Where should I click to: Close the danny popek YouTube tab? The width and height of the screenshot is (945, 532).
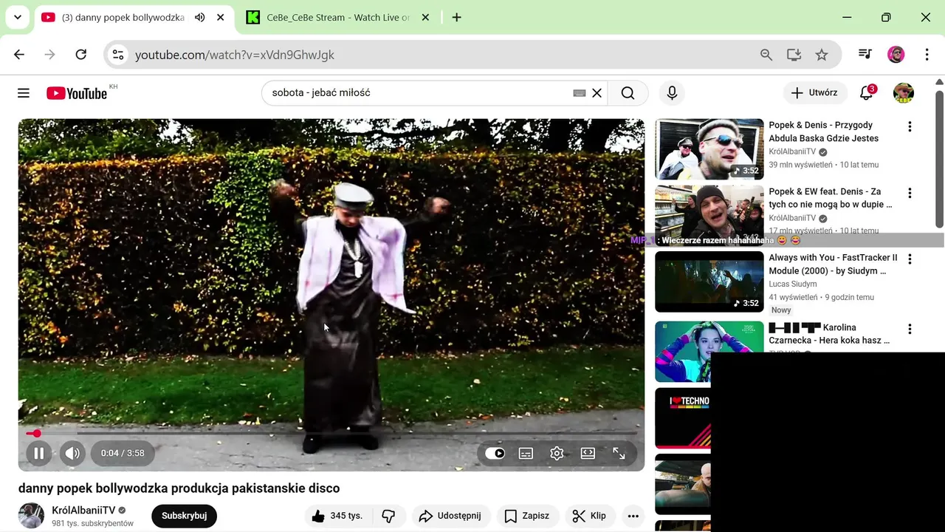(x=220, y=18)
